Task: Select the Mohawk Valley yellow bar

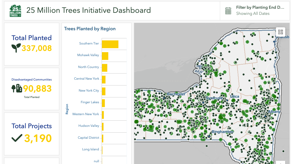Action: (x=105, y=56)
